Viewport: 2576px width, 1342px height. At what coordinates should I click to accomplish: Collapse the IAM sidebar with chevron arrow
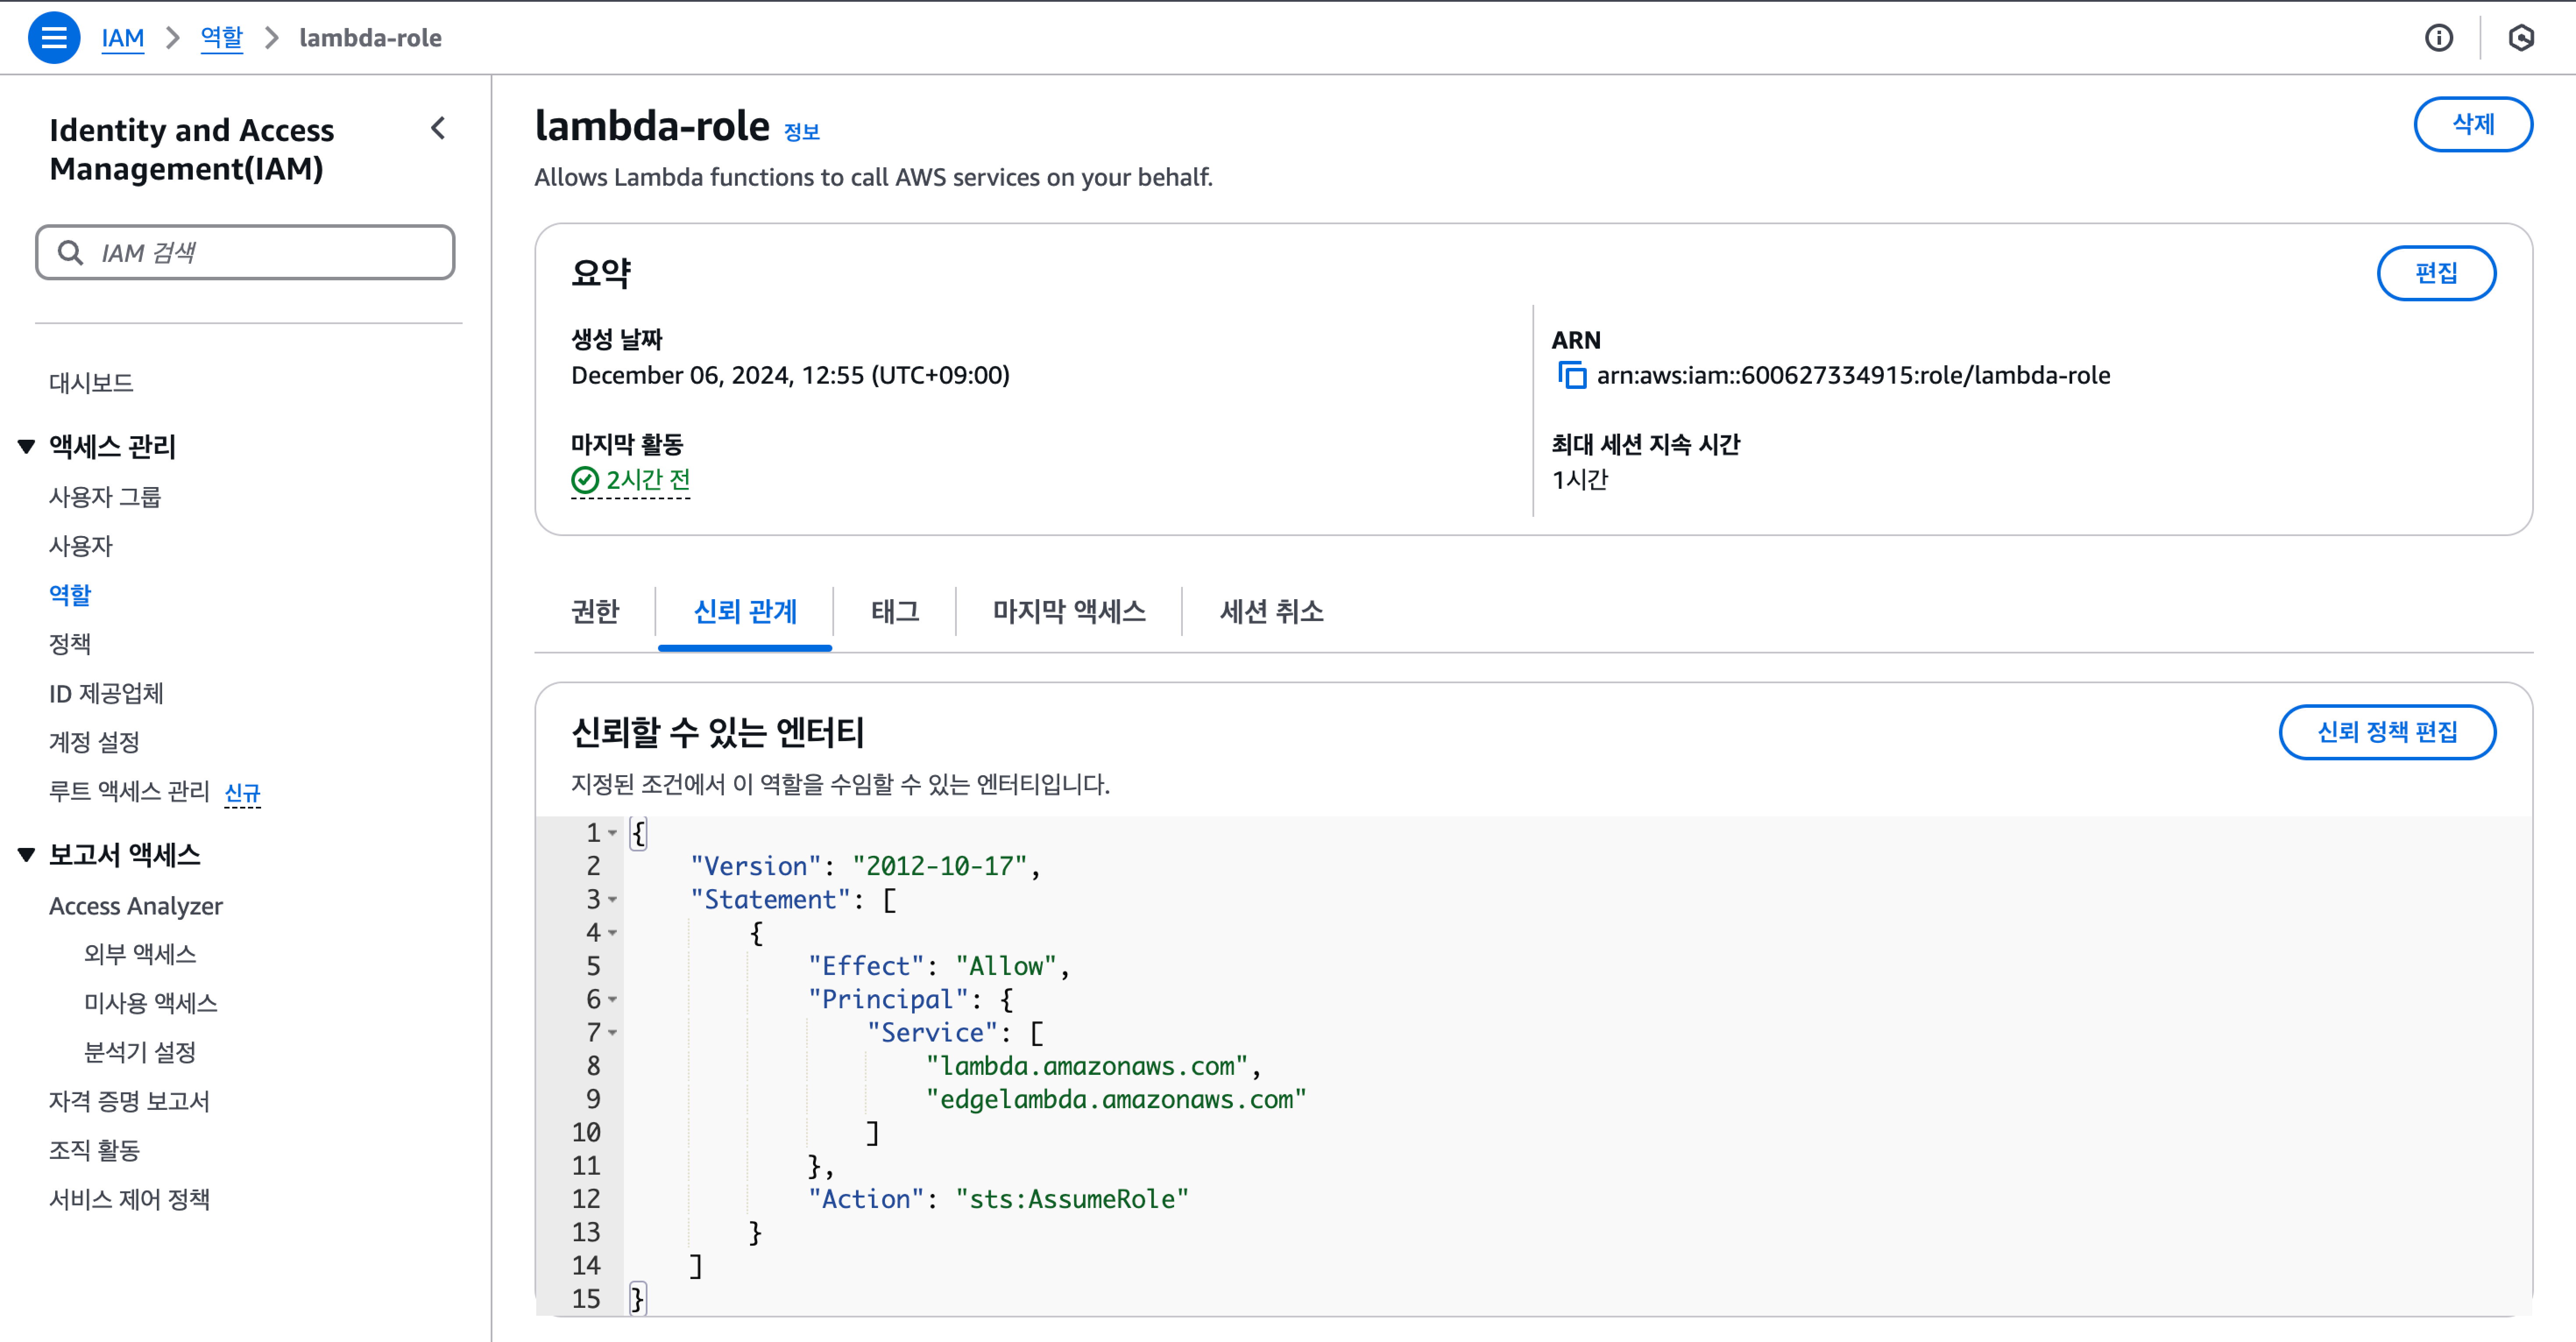click(x=438, y=128)
